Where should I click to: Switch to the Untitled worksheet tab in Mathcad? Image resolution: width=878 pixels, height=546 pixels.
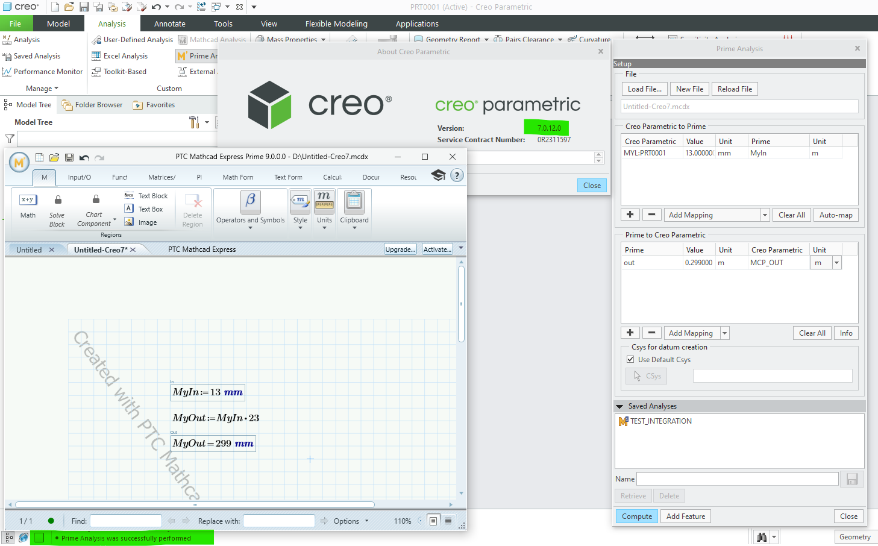tap(29, 250)
